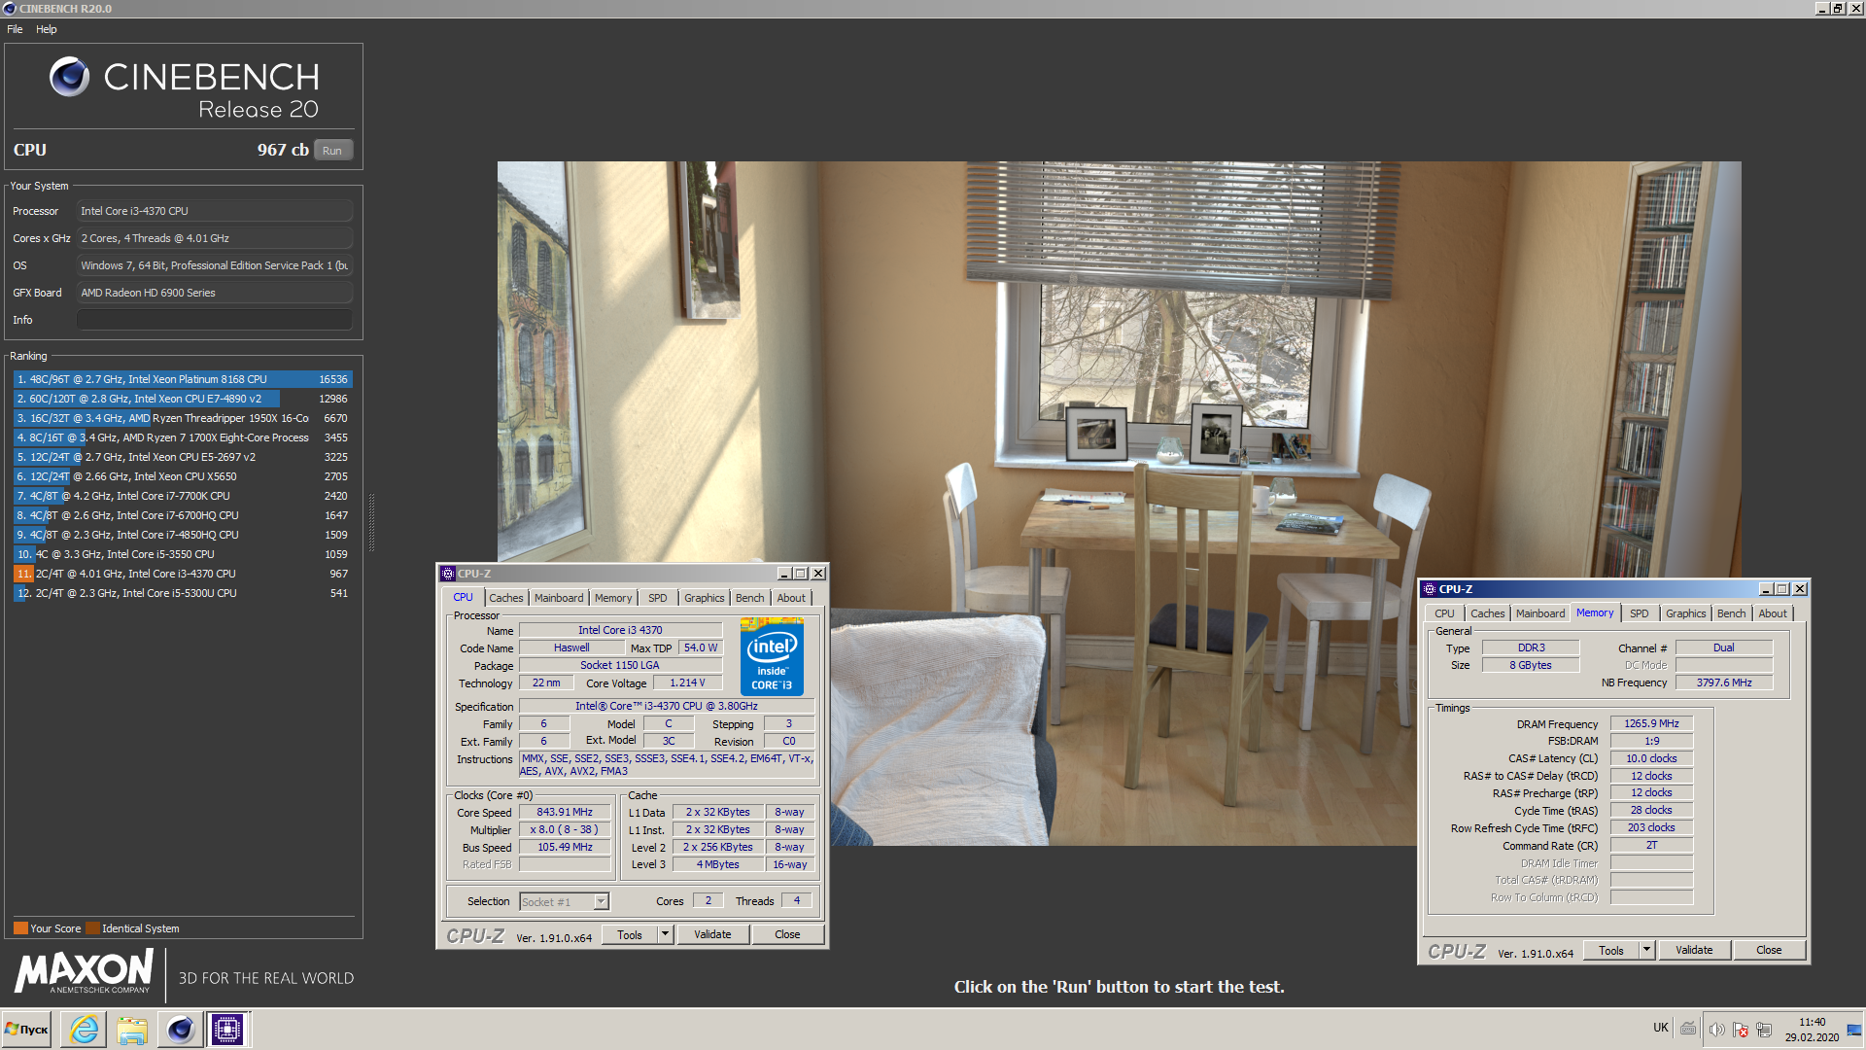Switch to CPU tab in right CPU-Z window
The image size is (1866, 1050).
pos(1445,613)
